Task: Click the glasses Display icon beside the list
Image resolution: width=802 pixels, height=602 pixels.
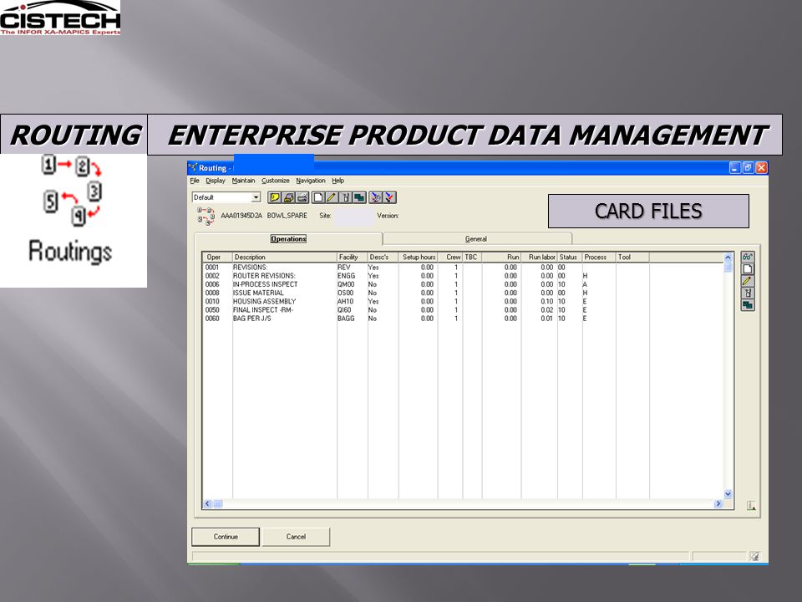Action: (x=747, y=257)
